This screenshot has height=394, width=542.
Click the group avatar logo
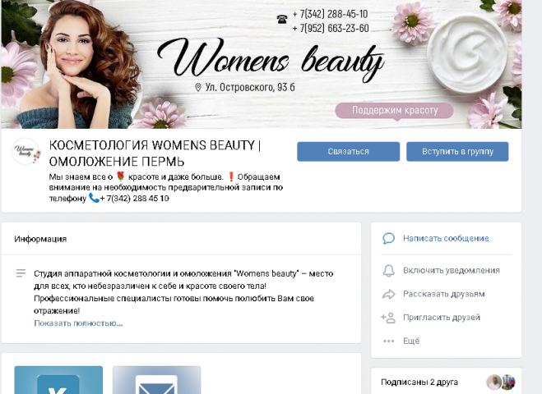tap(27, 152)
